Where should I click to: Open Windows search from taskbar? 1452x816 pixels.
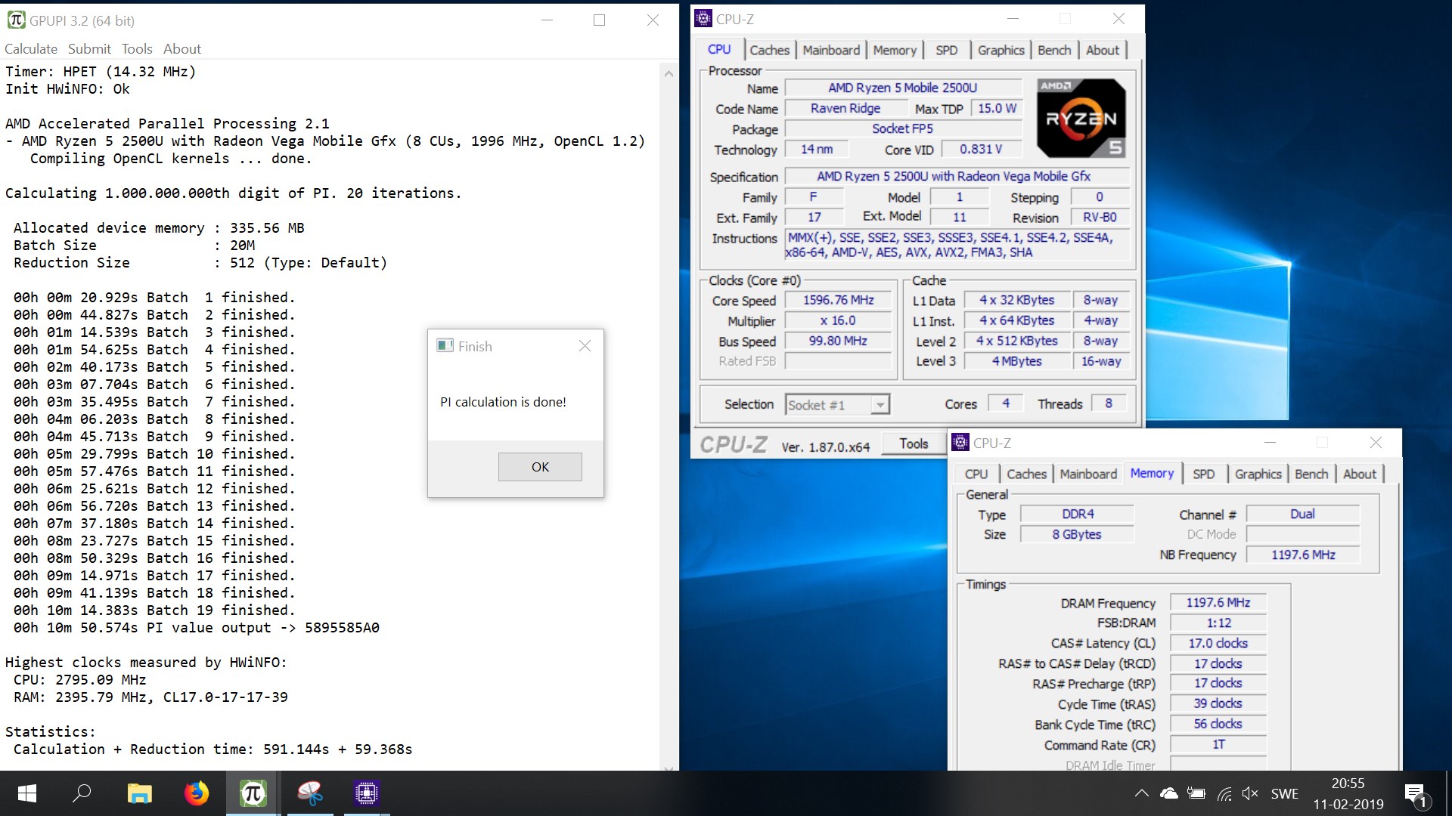coord(82,793)
